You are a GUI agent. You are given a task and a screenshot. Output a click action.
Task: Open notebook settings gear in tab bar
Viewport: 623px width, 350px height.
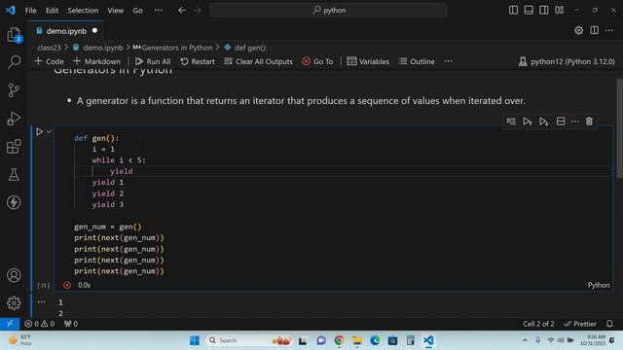579,30
